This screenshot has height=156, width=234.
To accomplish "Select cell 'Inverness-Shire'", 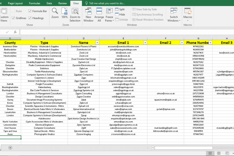I will coord(10,46).
